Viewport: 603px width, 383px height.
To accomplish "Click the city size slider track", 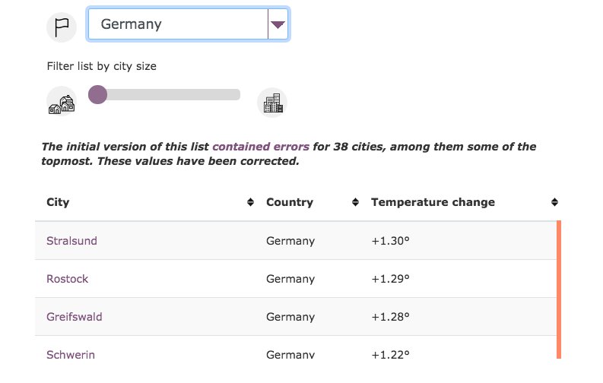I will pos(164,94).
